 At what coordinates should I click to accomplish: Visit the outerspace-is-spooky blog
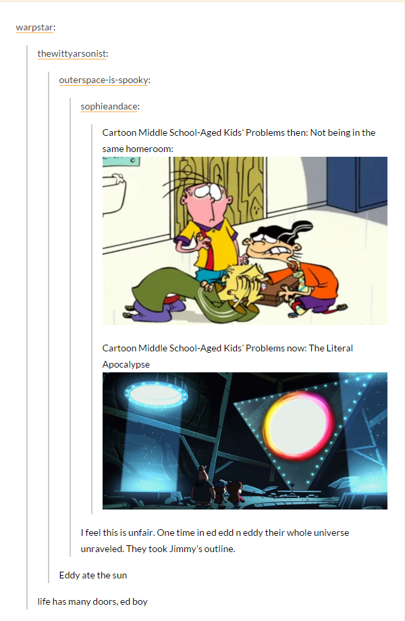click(x=104, y=80)
